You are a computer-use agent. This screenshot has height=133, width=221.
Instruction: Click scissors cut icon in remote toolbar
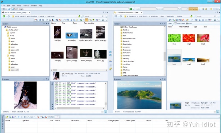click(71, 20)
